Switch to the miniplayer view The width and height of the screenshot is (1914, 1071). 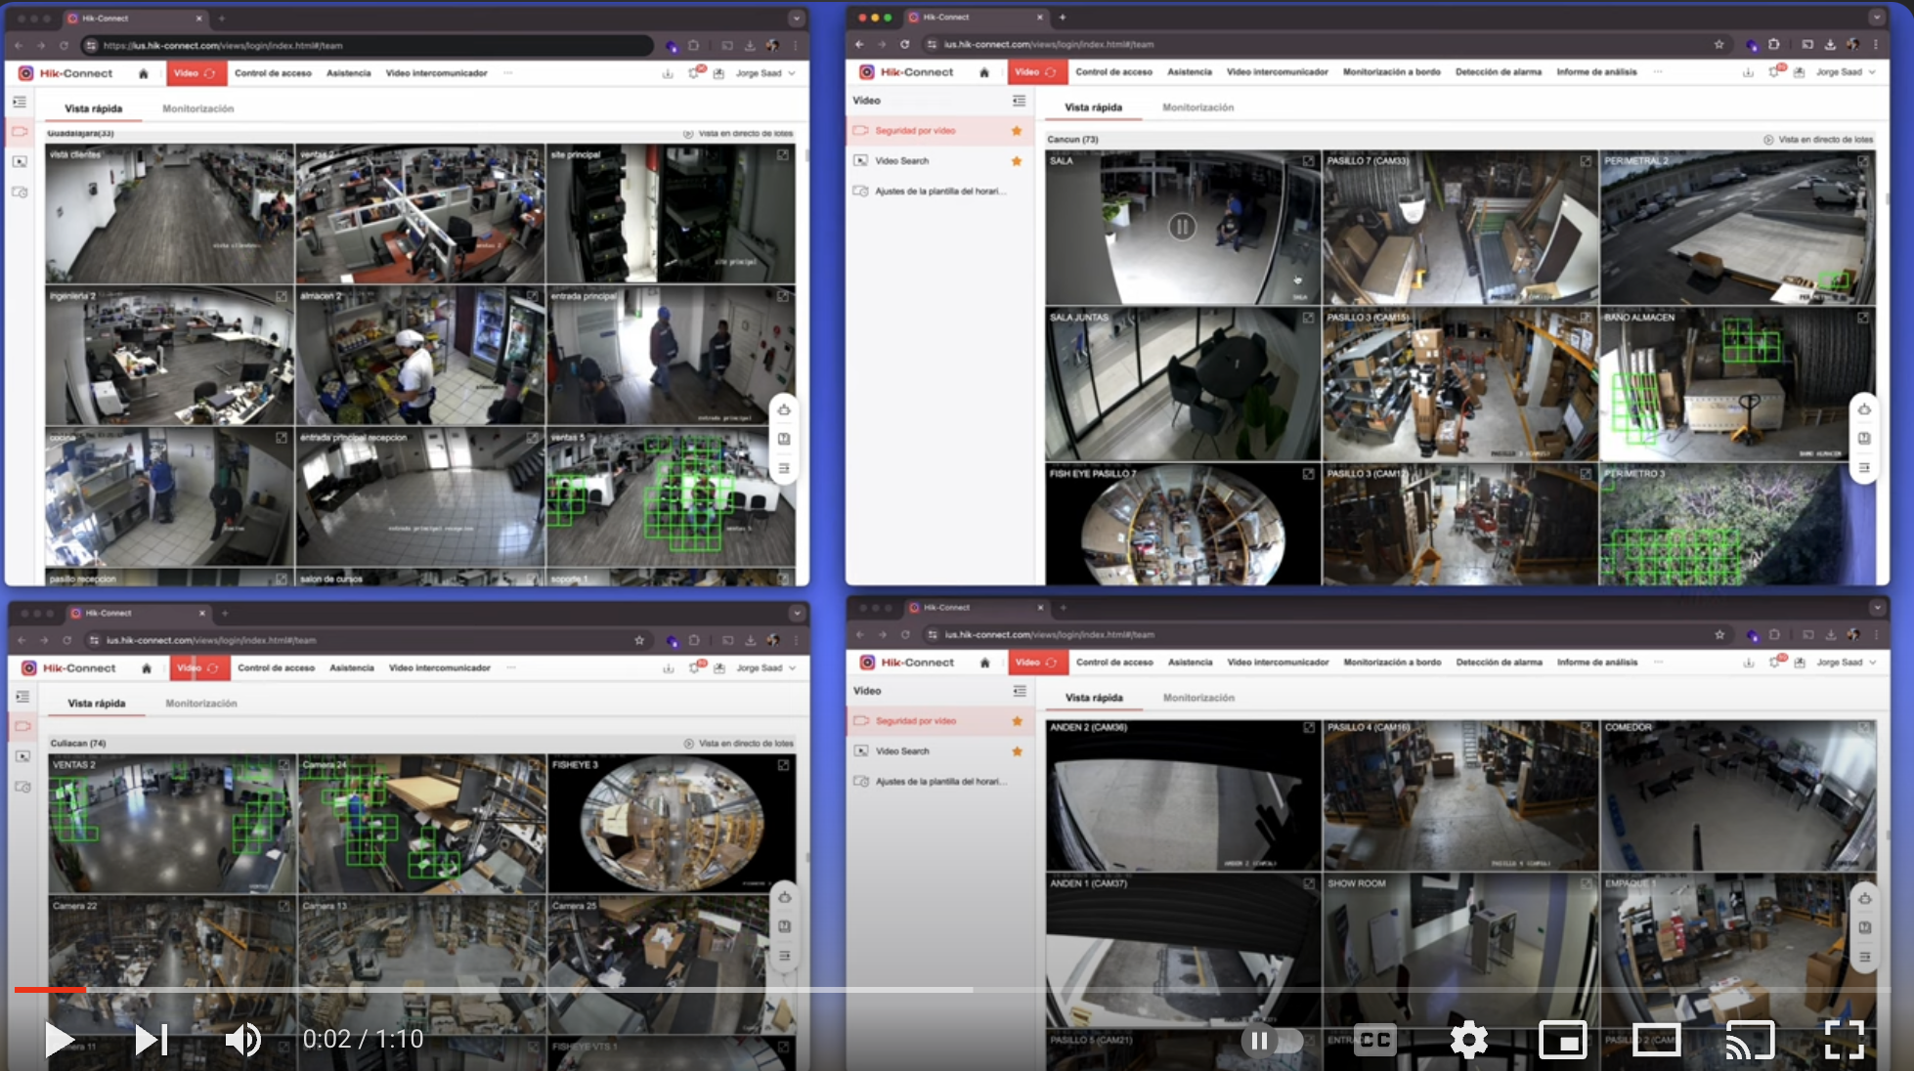click(1562, 1041)
